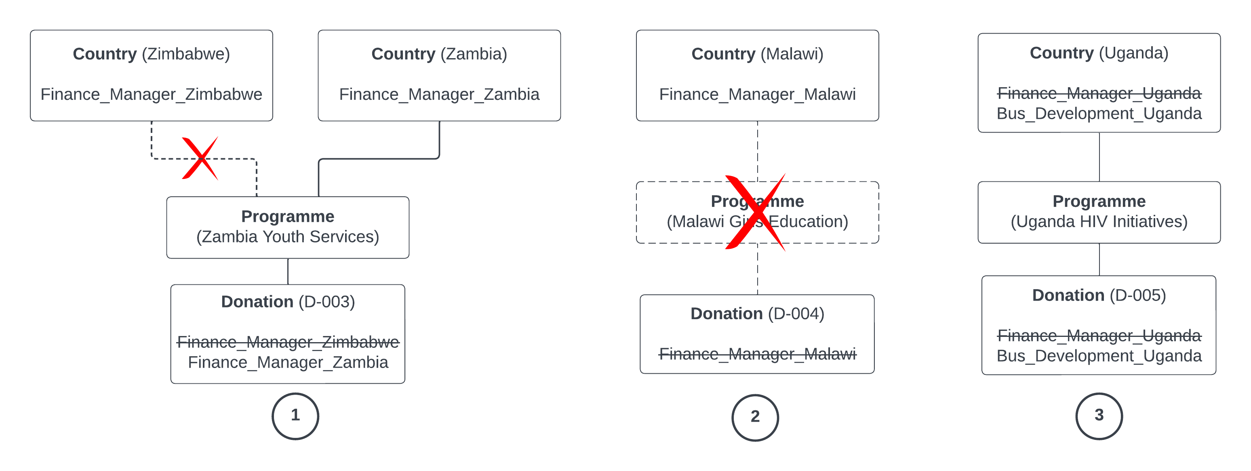Viewport: 1251px width, 471px height.
Task: Click the Donation (D-005) heading
Action: click(x=1099, y=295)
